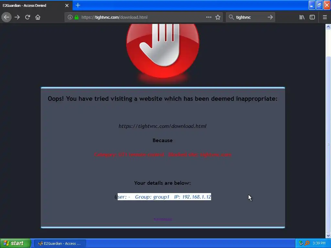Restore down the Firefox window
The image size is (331, 248).
tap(319, 5)
